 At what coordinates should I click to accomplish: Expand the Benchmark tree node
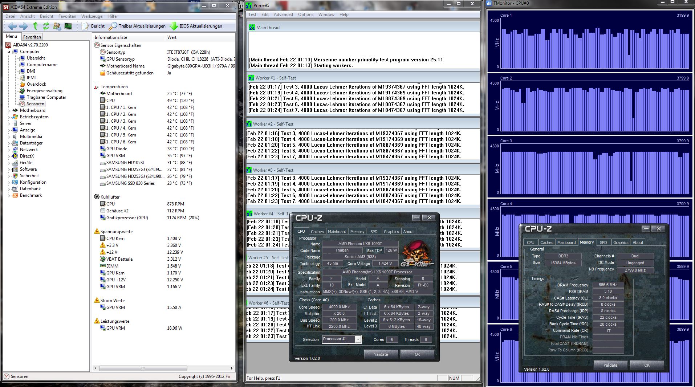[9, 195]
